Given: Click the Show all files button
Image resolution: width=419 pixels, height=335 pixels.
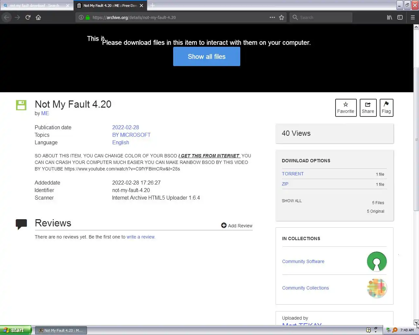Looking at the screenshot, I should point(207,56).
